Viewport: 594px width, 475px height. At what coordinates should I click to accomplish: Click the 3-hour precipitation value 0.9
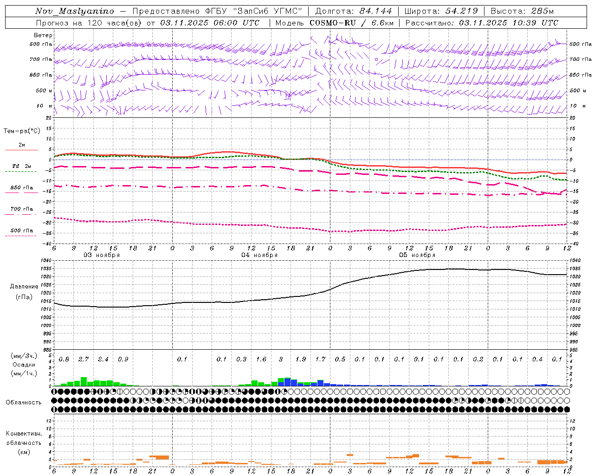[x=123, y=359]
